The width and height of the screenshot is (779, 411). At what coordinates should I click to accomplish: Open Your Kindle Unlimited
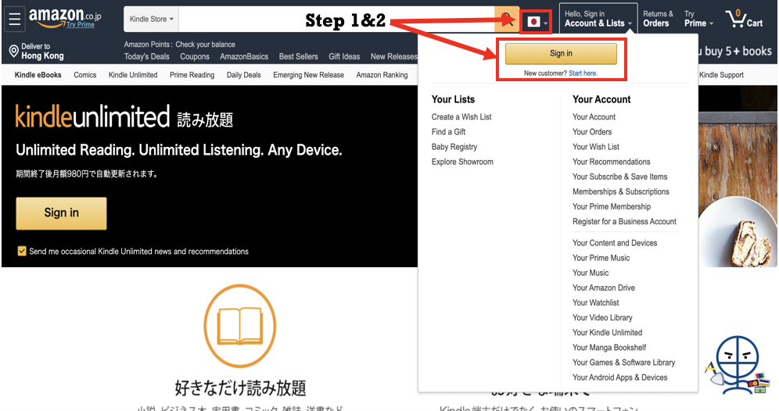point(607,333)
